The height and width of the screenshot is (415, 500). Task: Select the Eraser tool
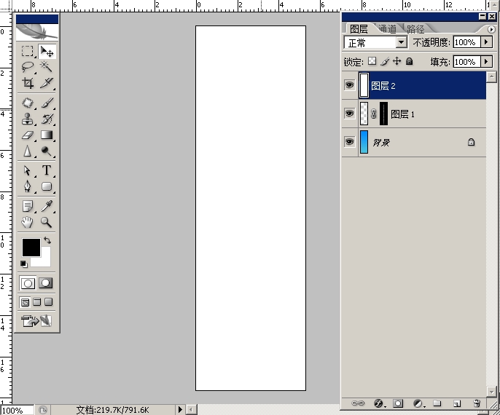pos(28,135)
